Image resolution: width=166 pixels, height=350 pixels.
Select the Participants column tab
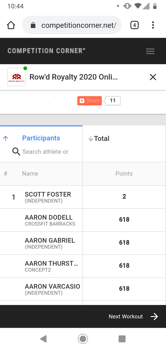[41, 138]
